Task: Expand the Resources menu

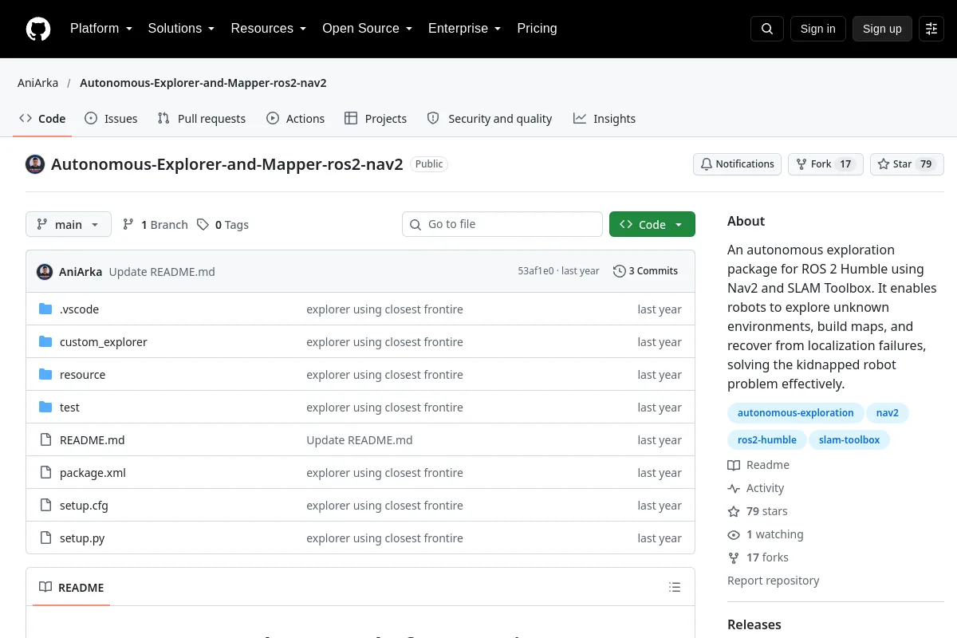Action: (269, 29)
